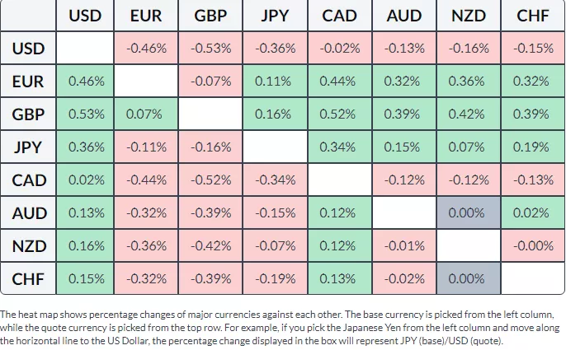Screen dimensions: 566x350
Task: Select the gray AUD/NZD 0.00% cell
Action: click(x=468, y=212)
